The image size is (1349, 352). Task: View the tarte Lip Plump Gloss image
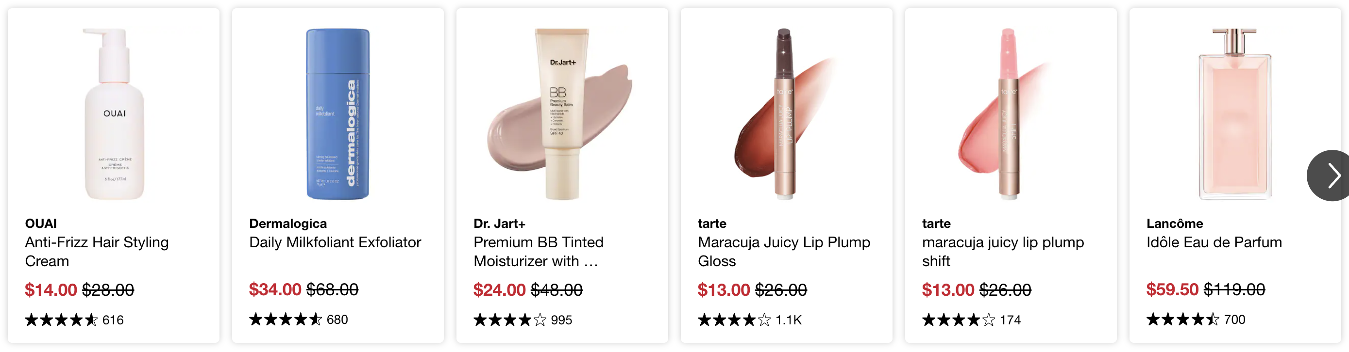(x=786, y=114)
